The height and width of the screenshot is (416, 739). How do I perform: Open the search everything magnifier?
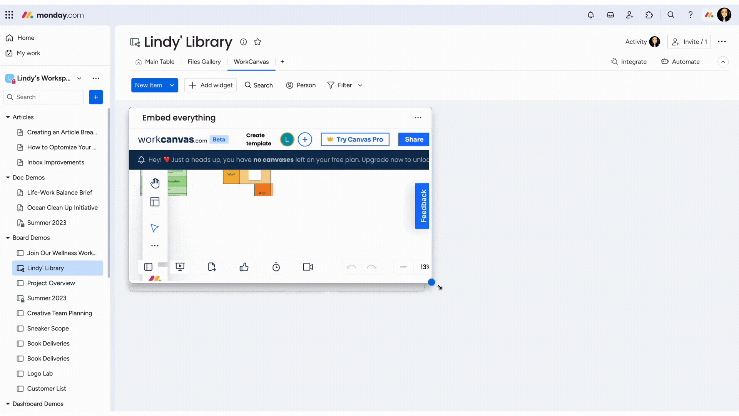pos(671,15)
